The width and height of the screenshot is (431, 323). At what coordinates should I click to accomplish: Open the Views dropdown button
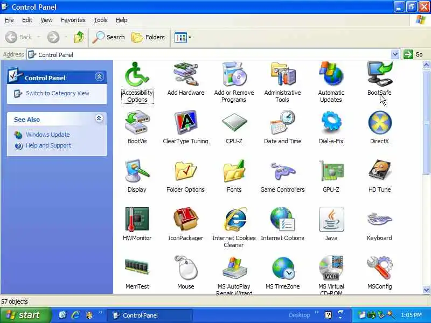tap(183, 37)
